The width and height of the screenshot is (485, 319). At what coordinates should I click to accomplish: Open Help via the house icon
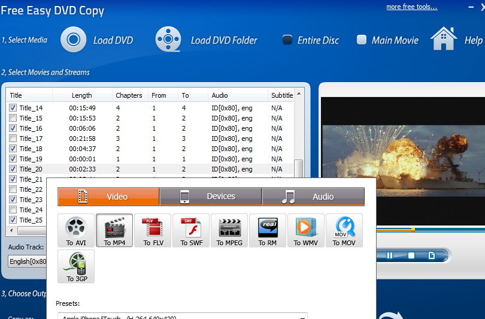pos(444,39)
